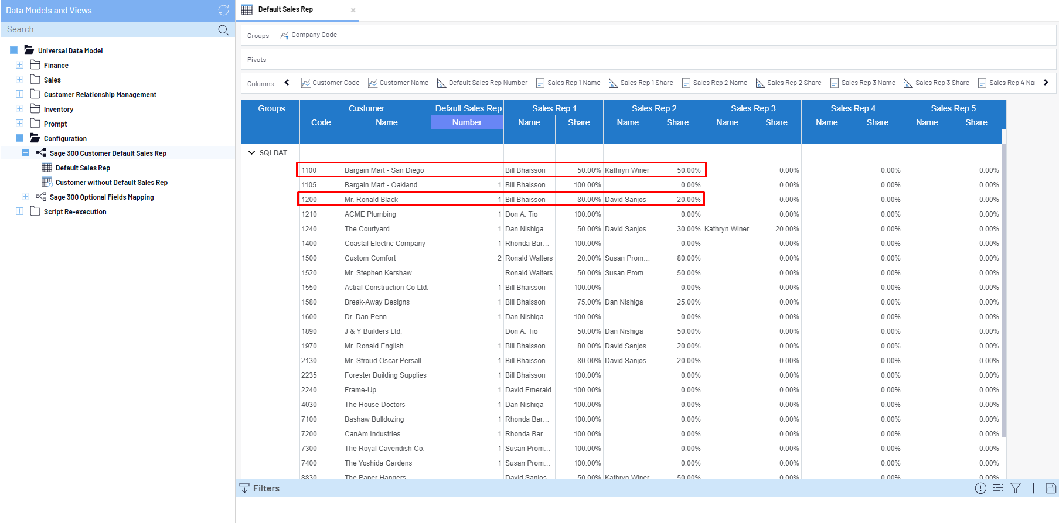
Task: Open Customer without Default Sales Rep view
Action: 111,183
